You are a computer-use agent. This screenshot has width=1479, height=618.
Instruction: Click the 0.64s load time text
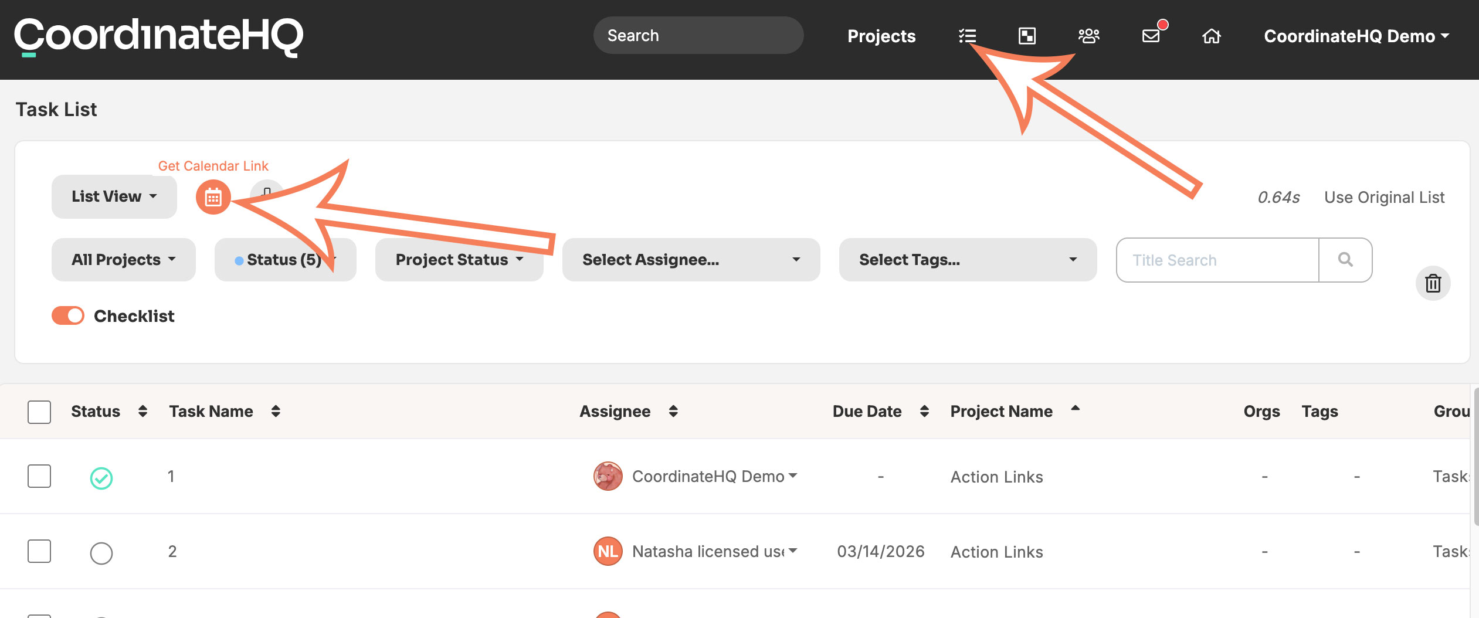[x=1278, y=197]
